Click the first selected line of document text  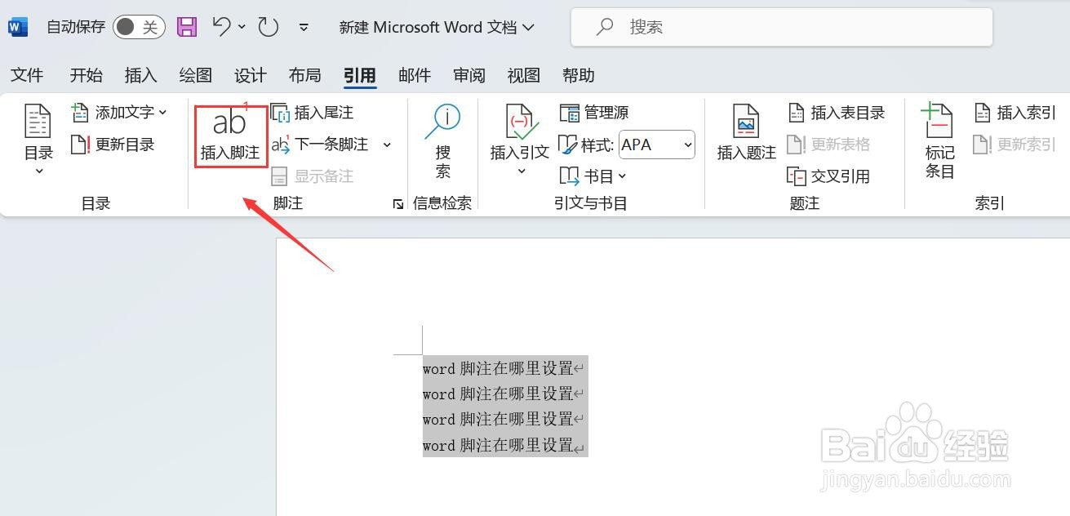point(499,368)
